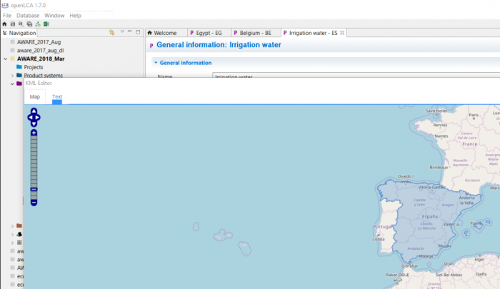This screenshot has width=500, height=289.
Task: Click the active AWARE_2018_Mar database icon
Action: point(12,59)
